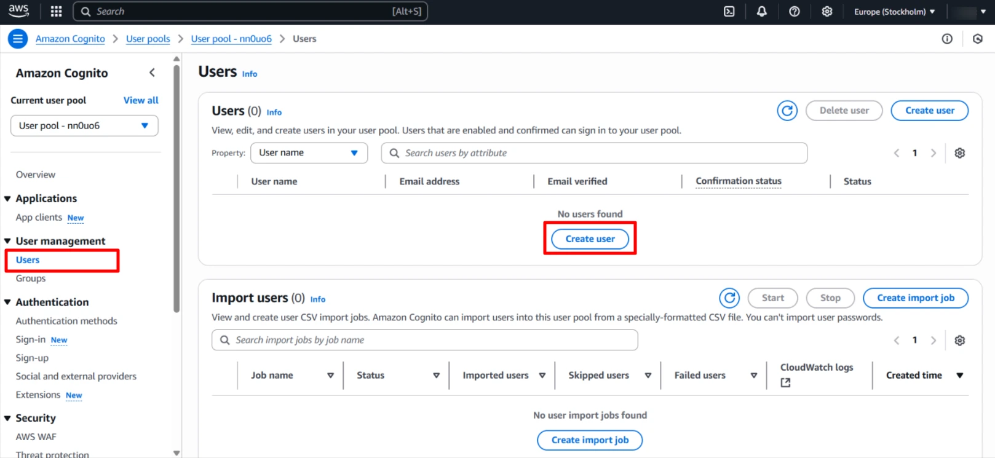
Task: Open AWS WAF in the sidebar
Action: (36, 437)
